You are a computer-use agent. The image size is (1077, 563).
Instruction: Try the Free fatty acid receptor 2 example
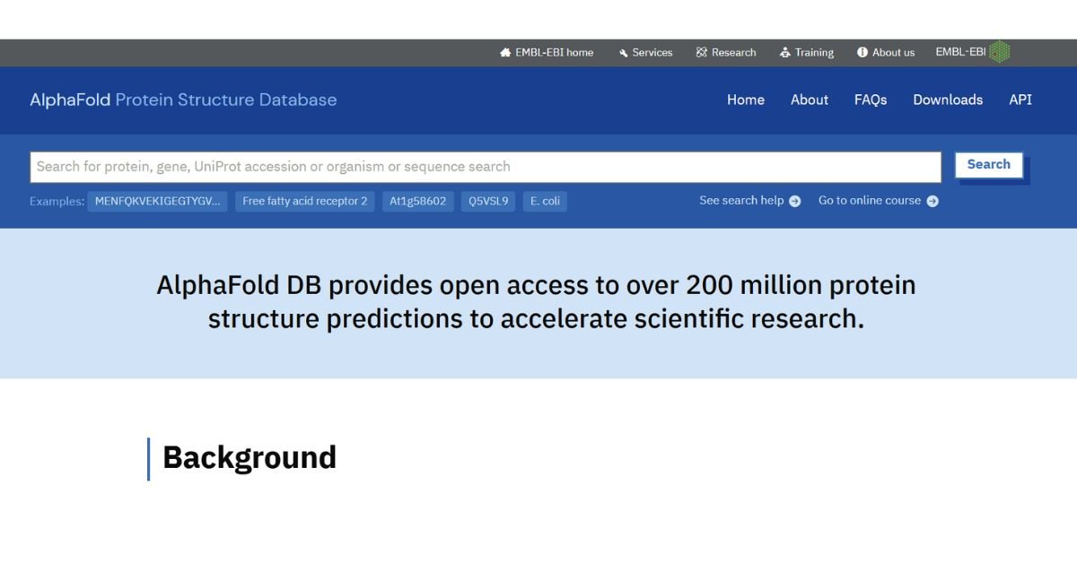pyautogui.click(x=304, y=201)
